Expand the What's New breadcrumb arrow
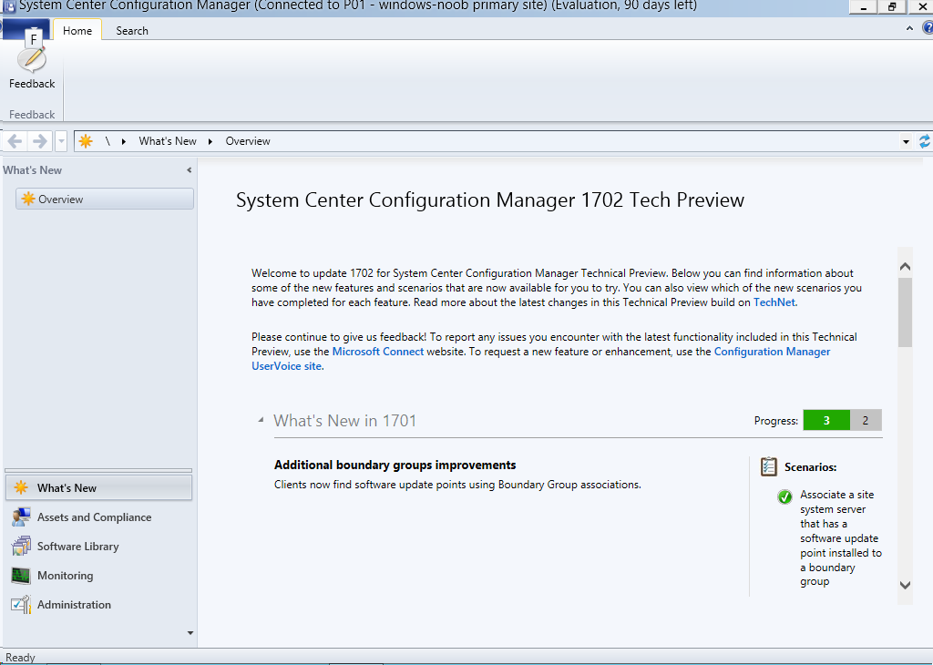The height and width of the screenshot is (665, 933). point(210,141)
